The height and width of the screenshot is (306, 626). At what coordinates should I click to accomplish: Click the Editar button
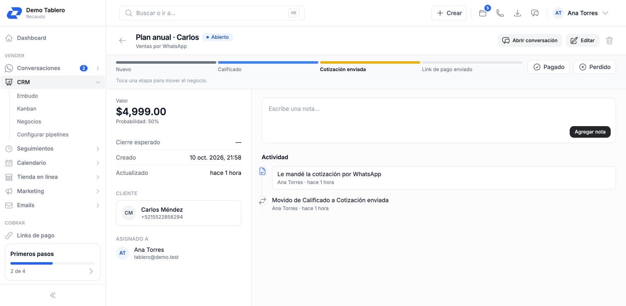pos(583,41)
